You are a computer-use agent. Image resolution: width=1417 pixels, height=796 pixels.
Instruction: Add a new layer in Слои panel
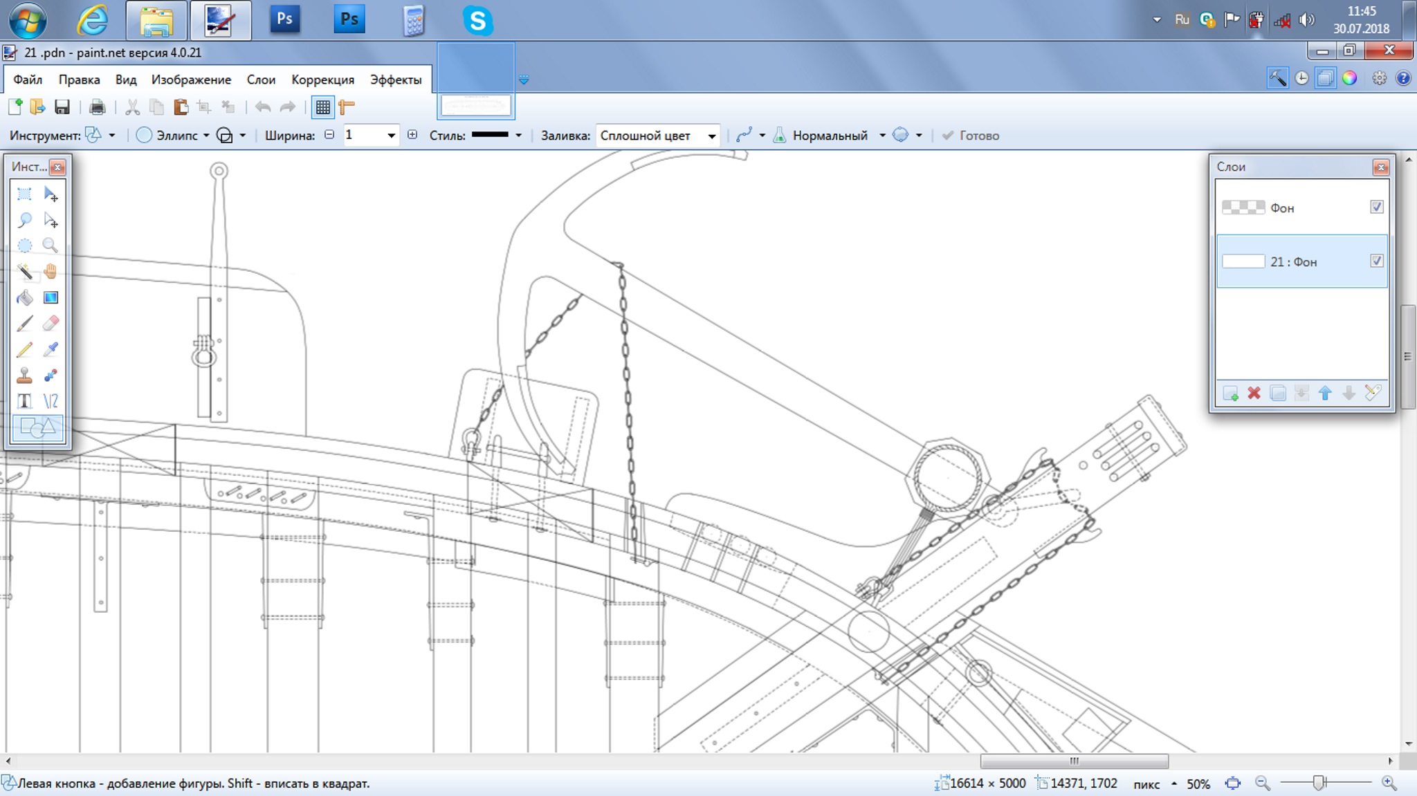1230,393
